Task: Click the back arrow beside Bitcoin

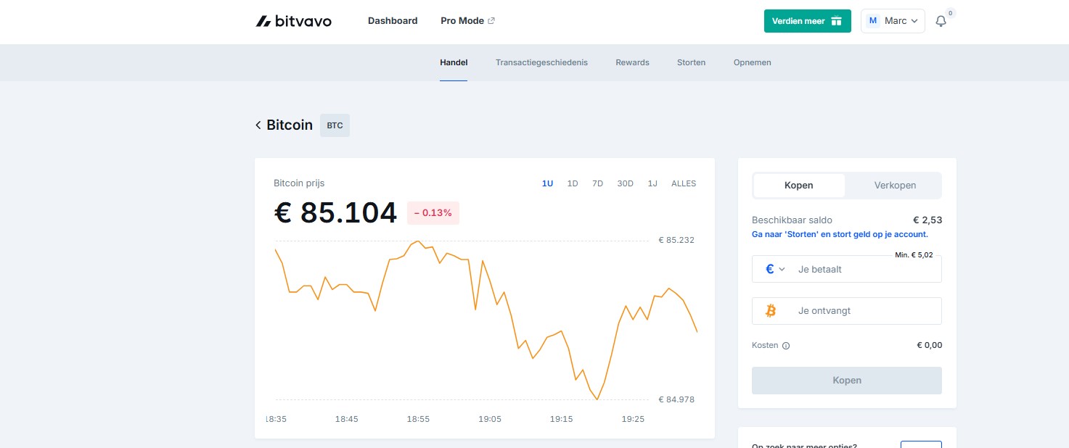Action: (x=258, y=125)
